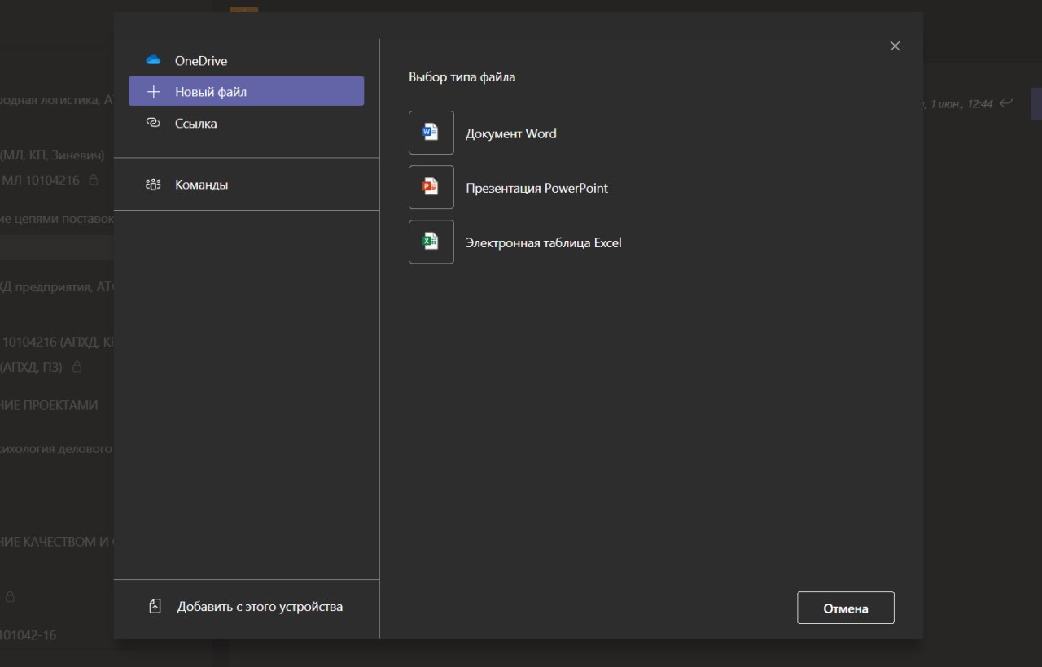
Task: Click the PowerPoint presentation icon
Action: [431, 187]
